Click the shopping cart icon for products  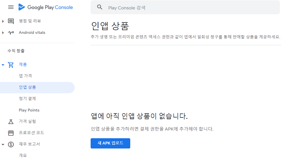tap(11, 65)
